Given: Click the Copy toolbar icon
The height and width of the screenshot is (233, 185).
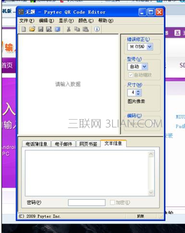Looking at the screenshot, I should [x=77, y=29].
